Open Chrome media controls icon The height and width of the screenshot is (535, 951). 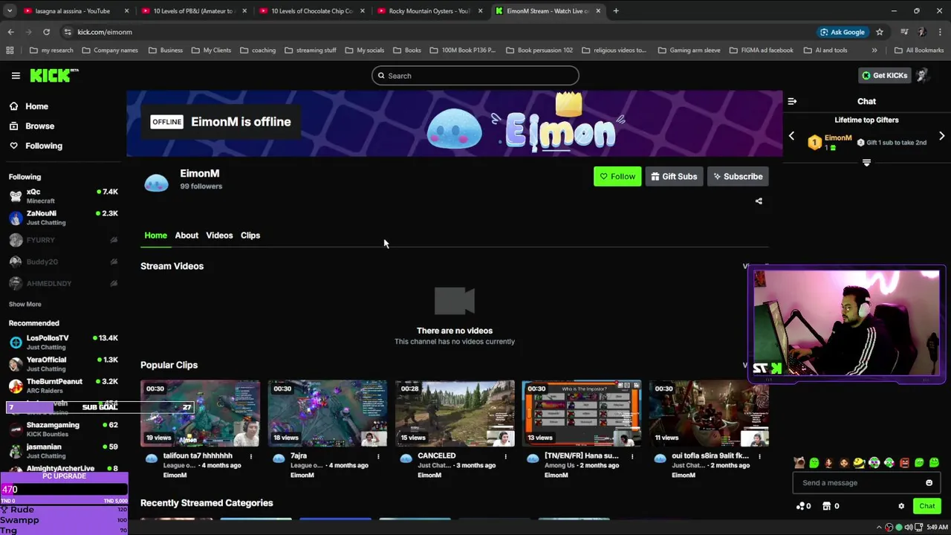click(x=904, y=32)
